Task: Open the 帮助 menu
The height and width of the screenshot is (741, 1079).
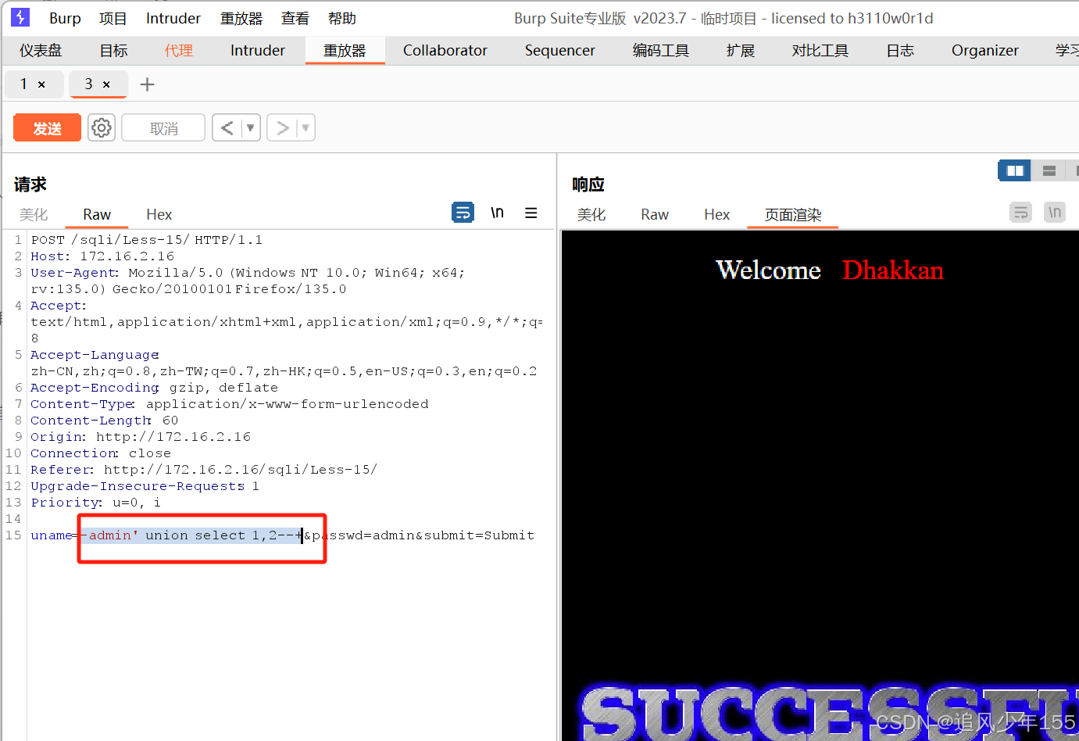Action: point(341,18)
